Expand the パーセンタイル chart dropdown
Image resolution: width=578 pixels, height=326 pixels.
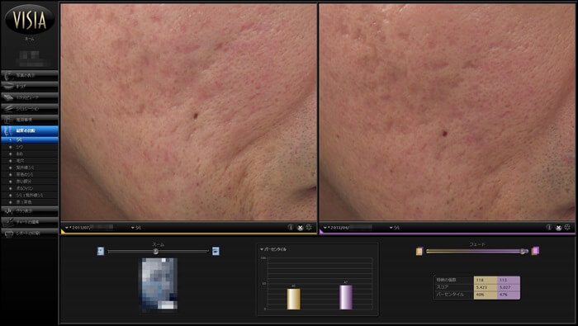tap(273, 249)
